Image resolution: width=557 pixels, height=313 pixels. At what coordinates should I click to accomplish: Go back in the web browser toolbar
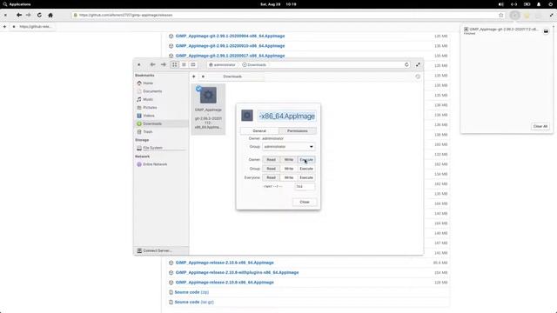point(19,15)
